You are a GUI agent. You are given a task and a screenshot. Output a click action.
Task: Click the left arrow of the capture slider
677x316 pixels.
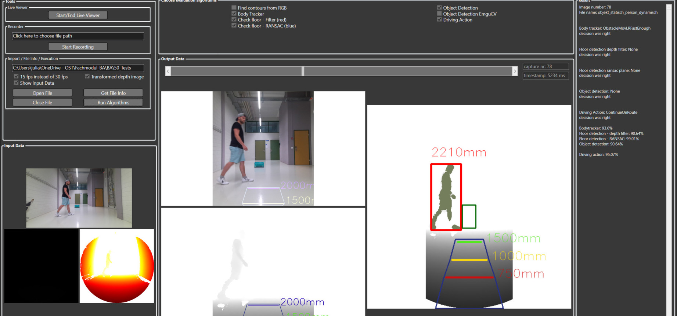tap(168, 71)
